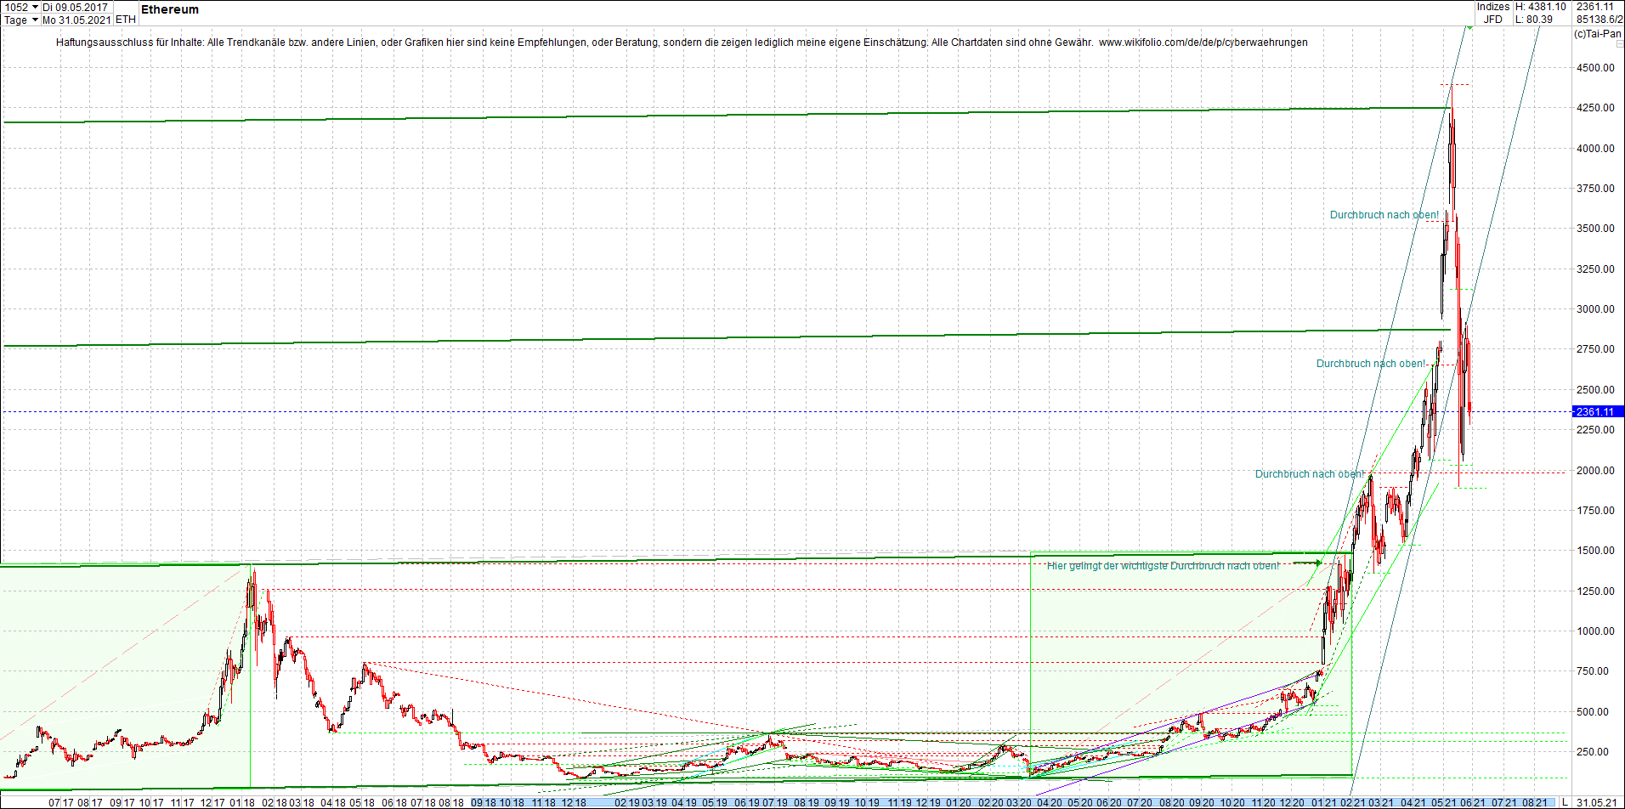
Task: Click the Ethereum chart title
Action: [x=170, y=9]
